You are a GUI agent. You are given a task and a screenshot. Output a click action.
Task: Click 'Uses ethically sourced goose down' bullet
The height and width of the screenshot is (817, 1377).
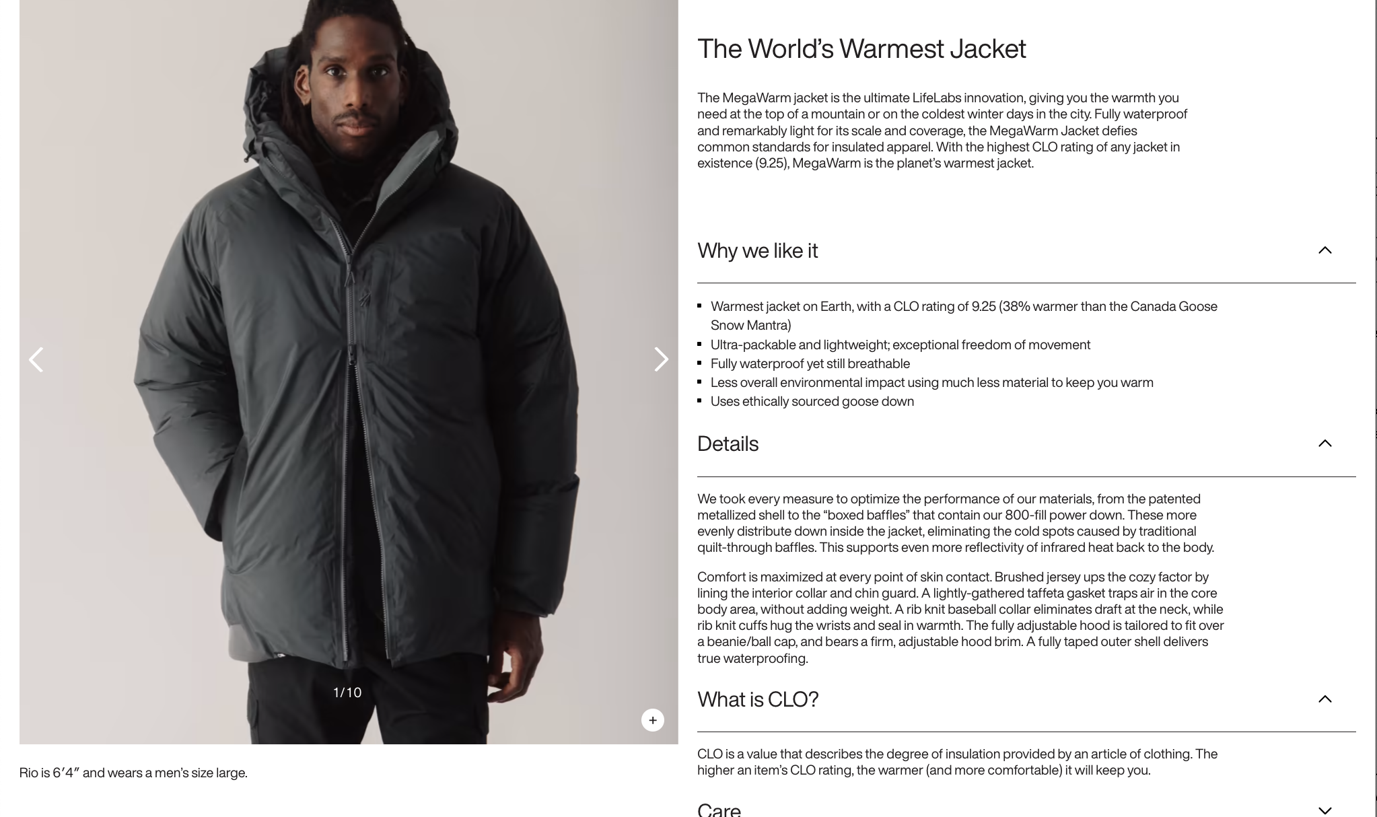tap(812, 402)
